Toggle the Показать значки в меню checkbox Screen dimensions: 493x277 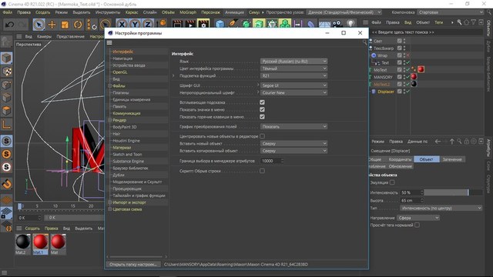(x=262, y=109)
